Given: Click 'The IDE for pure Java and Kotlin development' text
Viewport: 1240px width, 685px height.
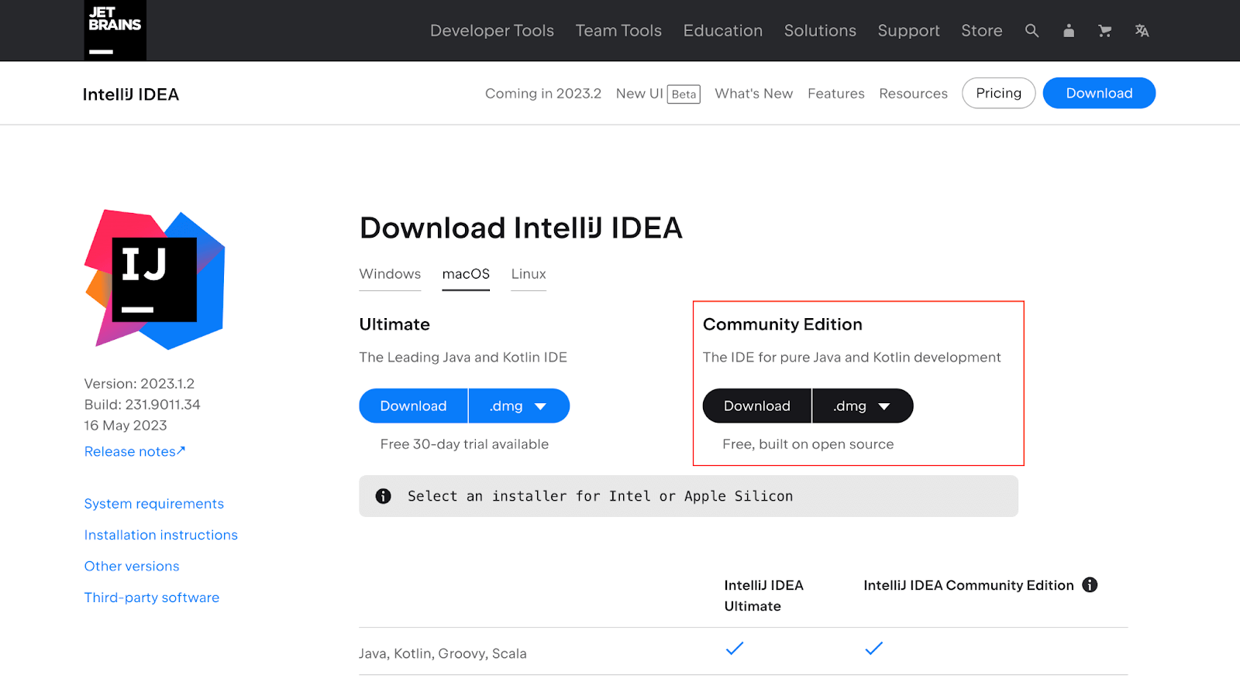Looking at the screenshot, I should click(852, 358).
